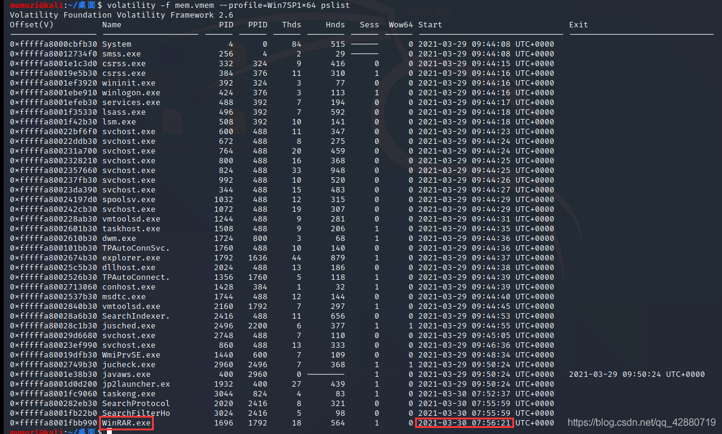Click the PID column header
This screenshot has height=434, width=722.
225,24
